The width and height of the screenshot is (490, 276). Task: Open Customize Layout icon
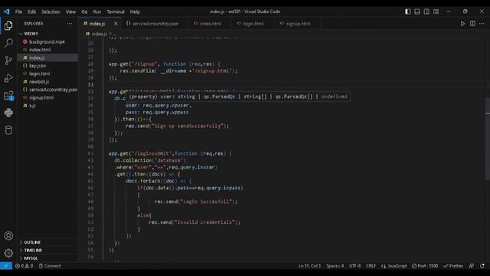click(436, 11)
